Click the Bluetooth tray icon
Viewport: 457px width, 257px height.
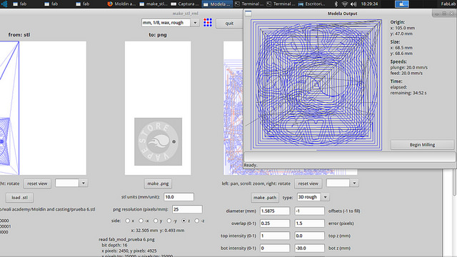click(336, 4)
